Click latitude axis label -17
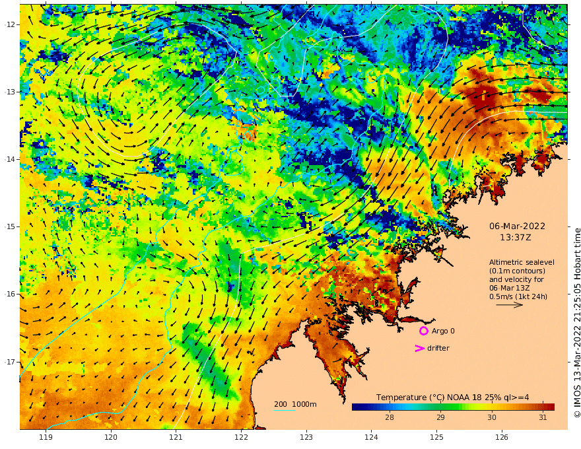Screen dimensions: 581x449 click(9, 362)
